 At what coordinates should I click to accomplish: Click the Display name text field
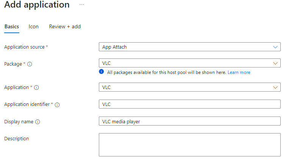[x=189, y=121]
